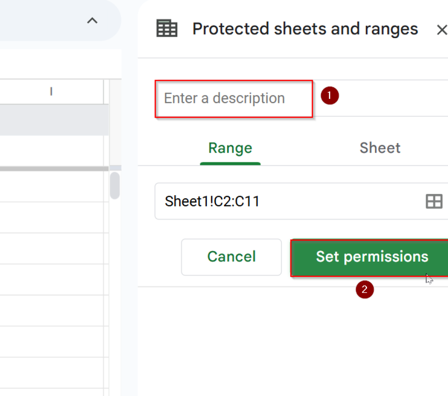The height and width of the screenshot is (396, 448).
Task: Collapse the toolbar using the upward chevron
Action: (92, 20)
